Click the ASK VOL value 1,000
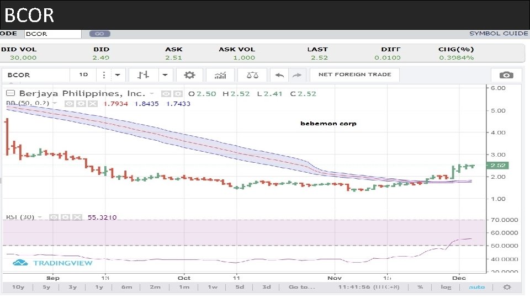The image size is (530, 298). [x=244, y=58]
